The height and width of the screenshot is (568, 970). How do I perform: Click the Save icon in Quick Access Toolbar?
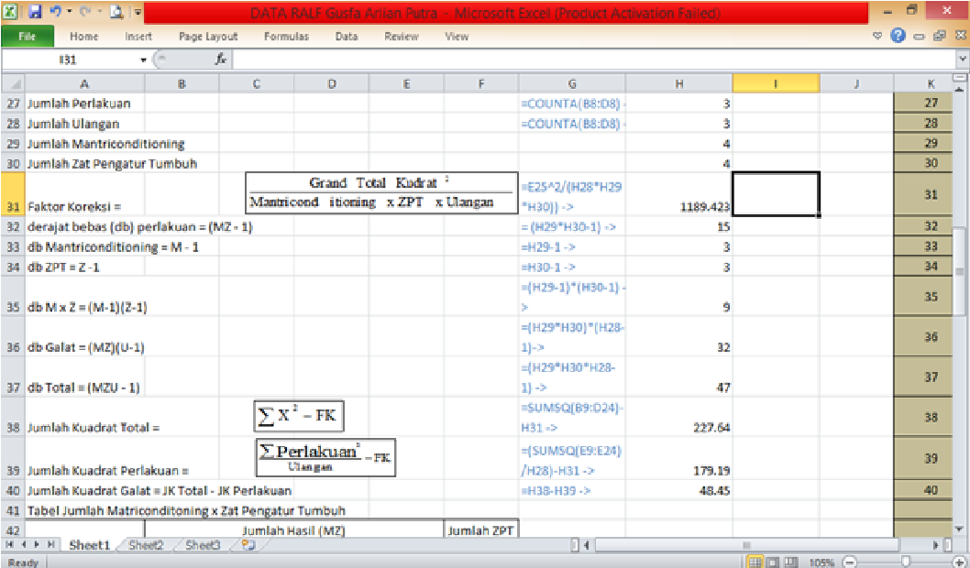[36, 13]
